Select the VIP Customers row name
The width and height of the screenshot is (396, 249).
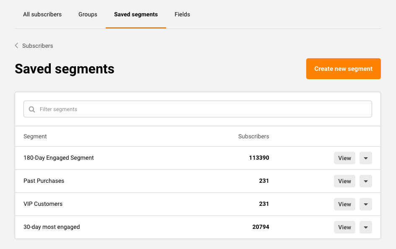pyautogui.click(x=43, y=204)
